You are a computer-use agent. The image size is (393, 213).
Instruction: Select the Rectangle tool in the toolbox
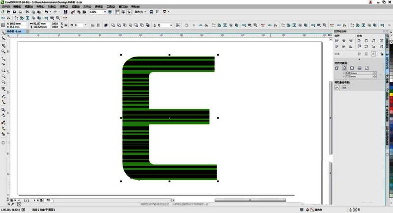tap(3, 70)
